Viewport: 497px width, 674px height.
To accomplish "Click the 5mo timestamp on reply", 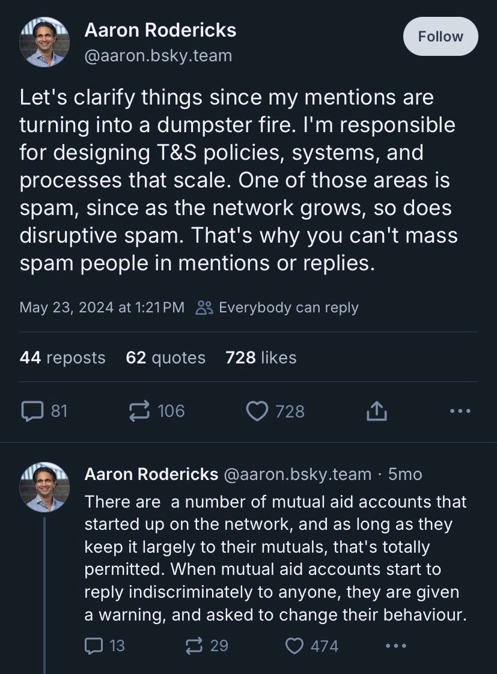I will pyautogui.click(x=405, y=474).
